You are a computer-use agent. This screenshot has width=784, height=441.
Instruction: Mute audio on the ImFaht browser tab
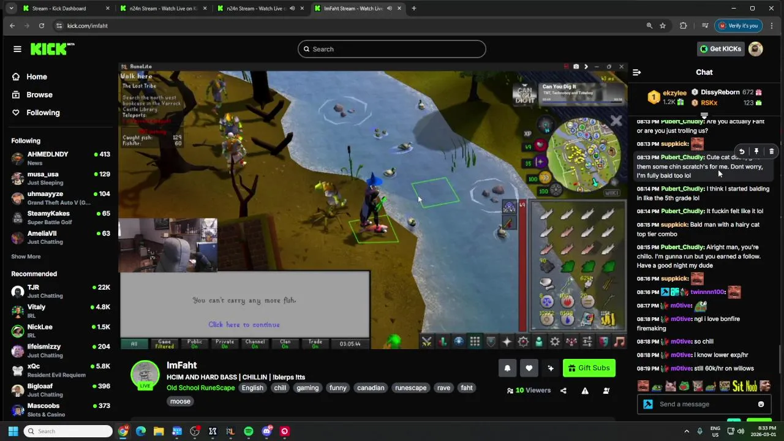pyautogui.click(x=390, y=9)
